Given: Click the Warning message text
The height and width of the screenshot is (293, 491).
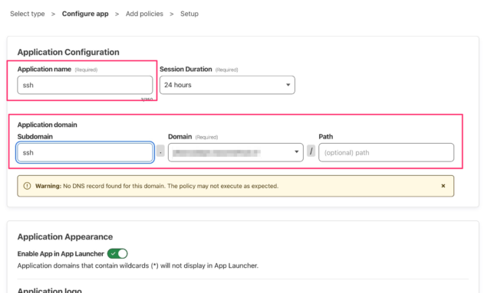Looking at the screenshot, I should coord(157,186).
